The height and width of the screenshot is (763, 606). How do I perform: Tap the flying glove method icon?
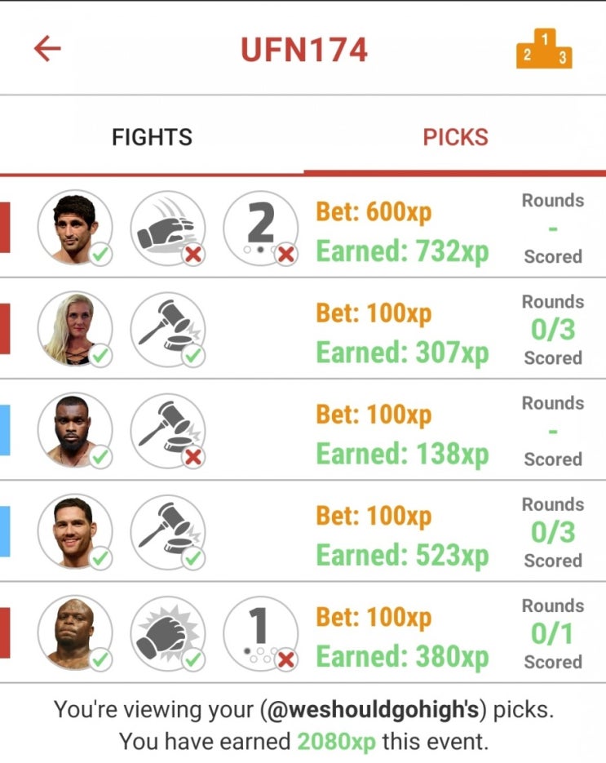click(168, 228)
